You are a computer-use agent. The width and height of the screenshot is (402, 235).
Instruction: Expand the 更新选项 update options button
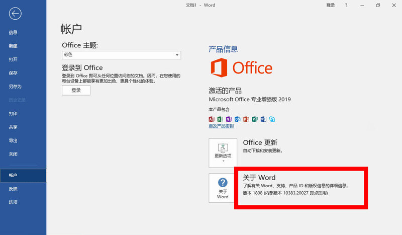click(x=223, y=152)
